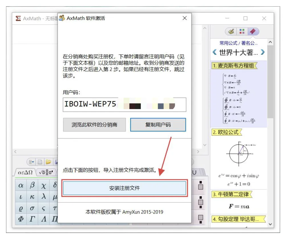Insert the Maxwell equations thumbnail
This screenshot has height=237, width=289.
coord(240,98)
